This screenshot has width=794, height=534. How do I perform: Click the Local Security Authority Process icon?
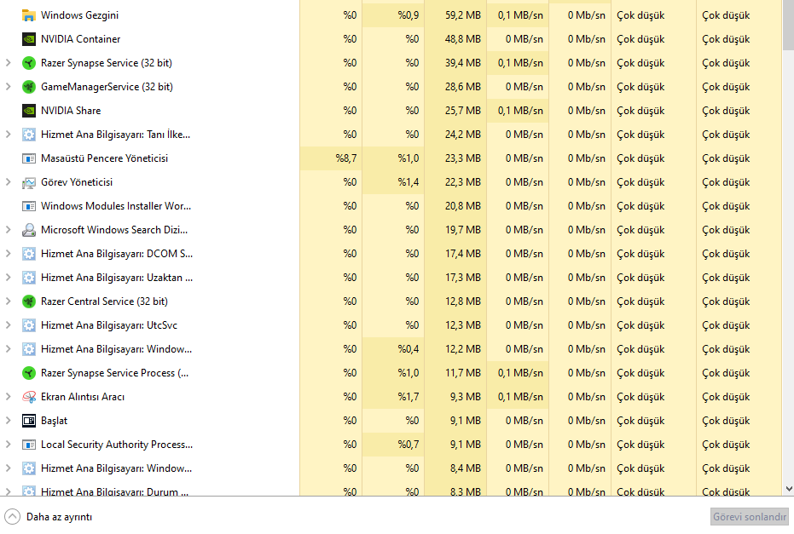tap(29, 445)
